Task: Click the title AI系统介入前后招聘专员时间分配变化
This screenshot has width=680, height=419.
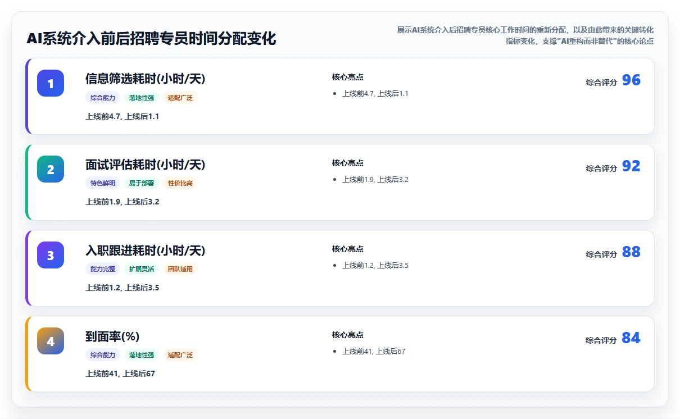Action: [151, 39]
